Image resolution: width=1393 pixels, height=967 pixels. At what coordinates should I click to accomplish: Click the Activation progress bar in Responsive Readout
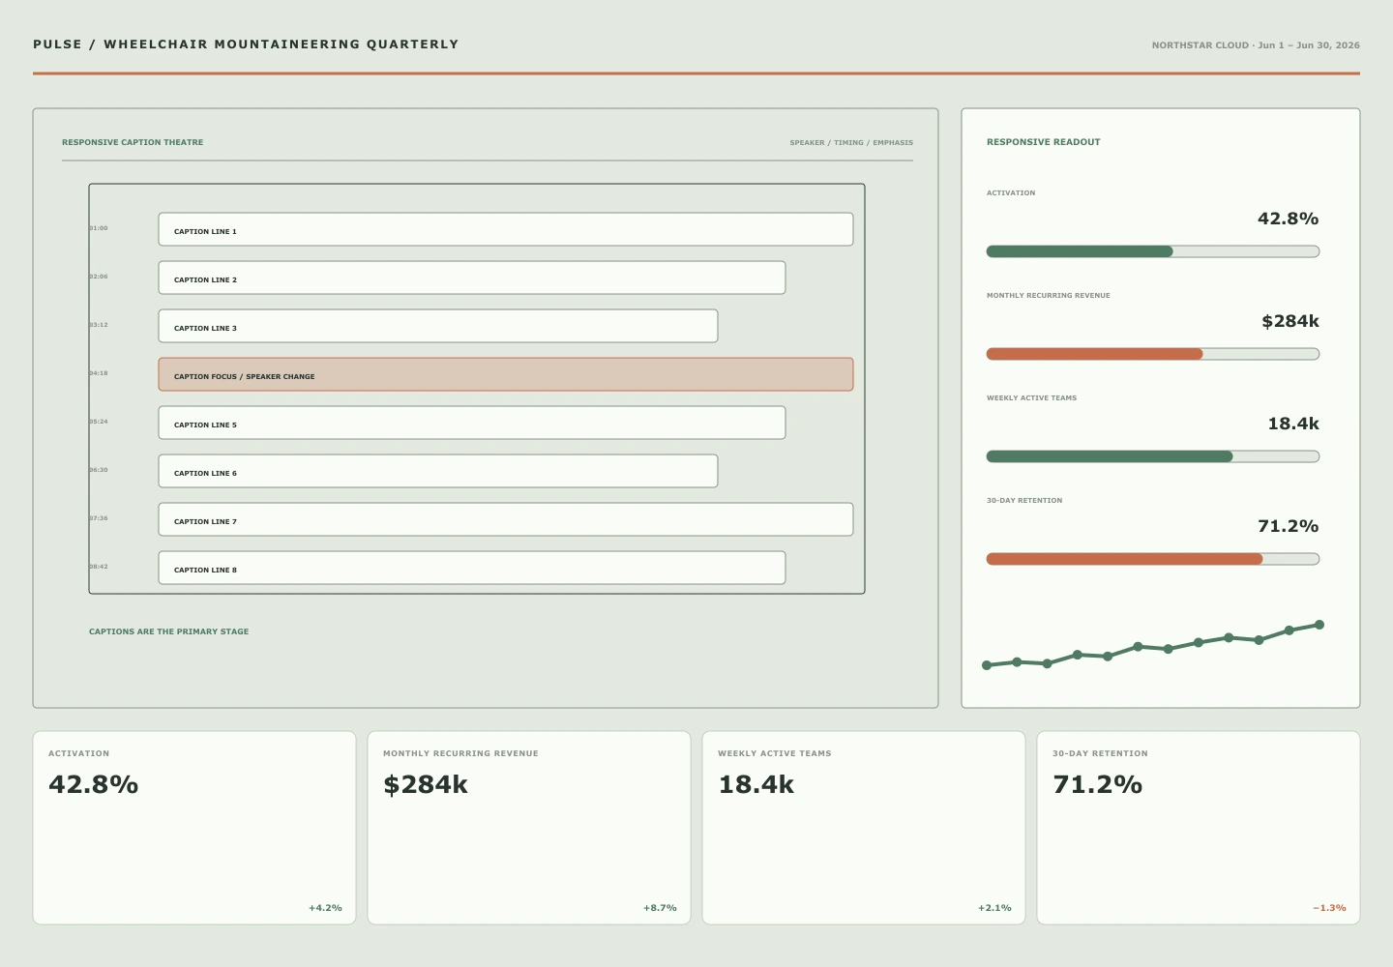point(1153,251)
